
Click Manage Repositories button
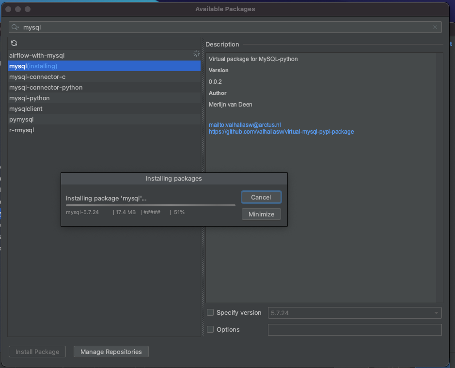click(111, 352)
